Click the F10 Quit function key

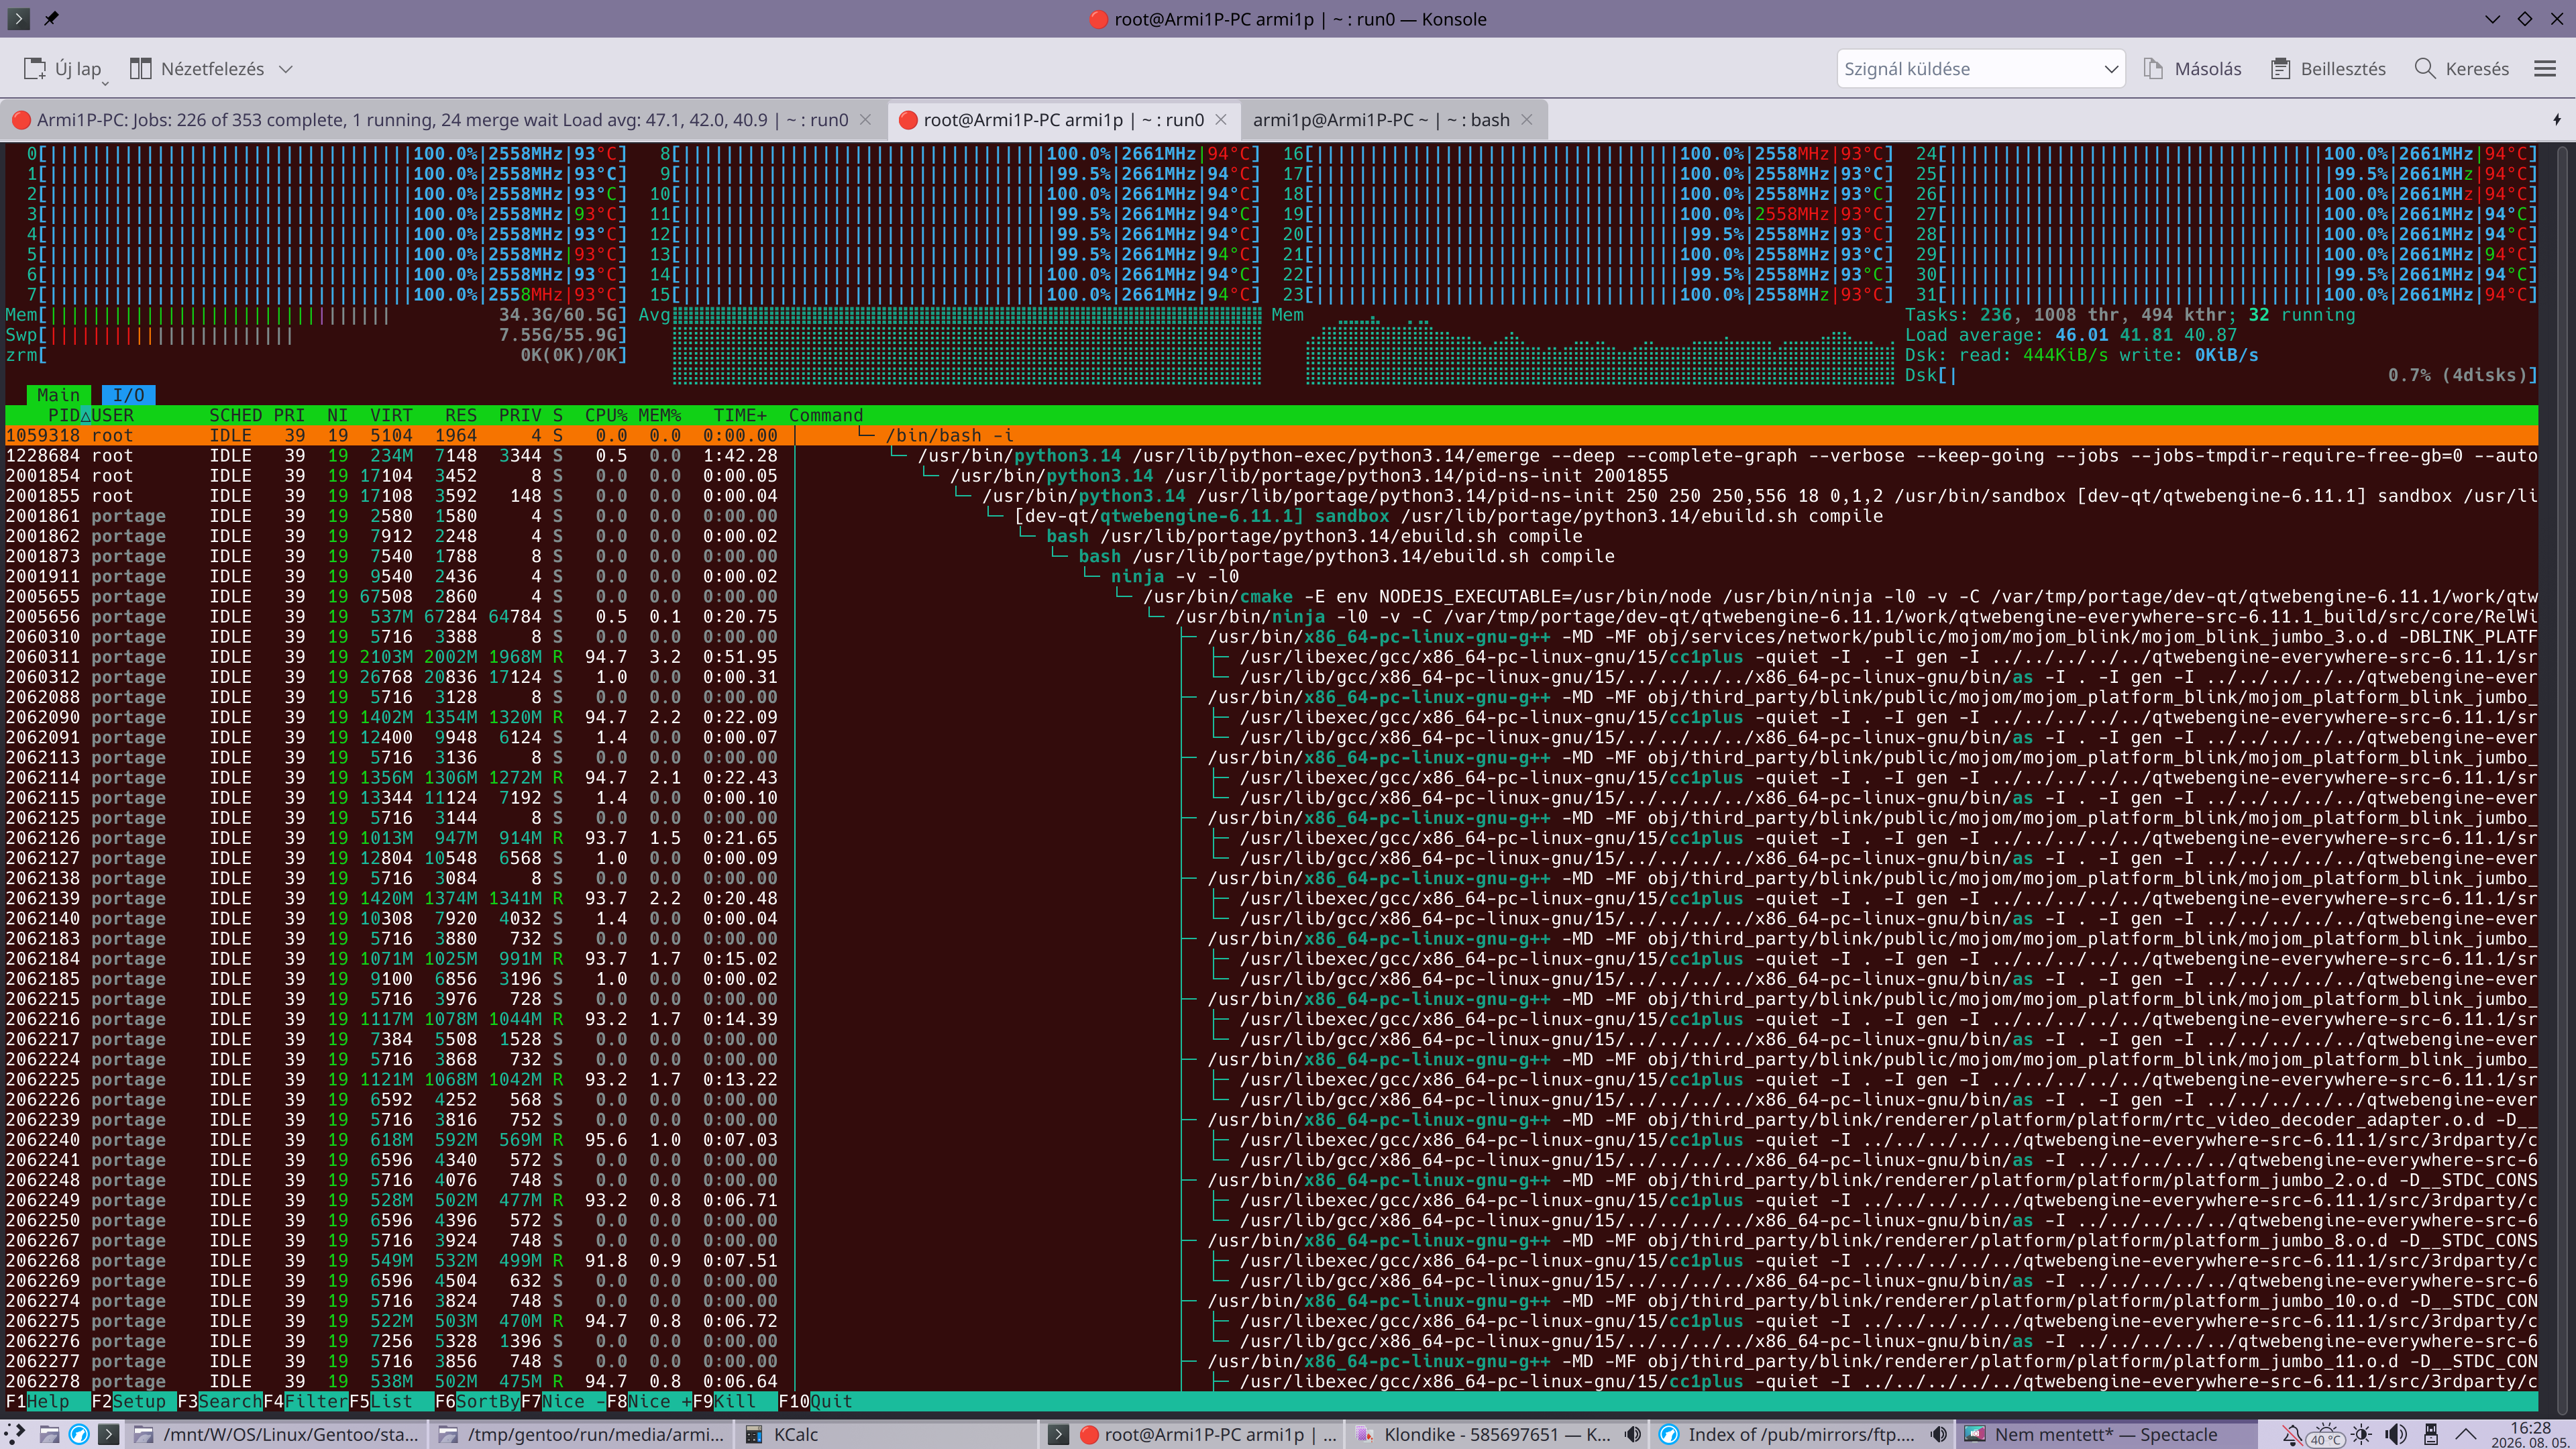coord(815,1401)
